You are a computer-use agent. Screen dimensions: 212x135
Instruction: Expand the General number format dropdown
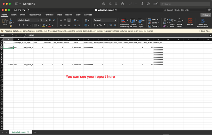pyautogui.click(x=105, y=20)
